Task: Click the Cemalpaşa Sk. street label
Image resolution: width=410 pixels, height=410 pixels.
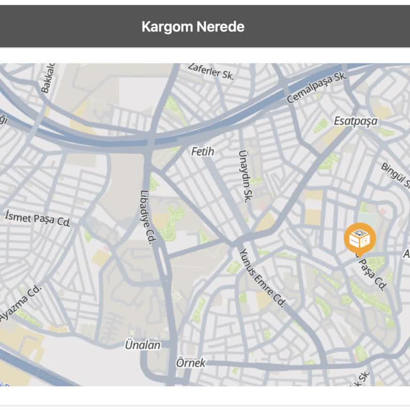Action: (x=317, y=88)
